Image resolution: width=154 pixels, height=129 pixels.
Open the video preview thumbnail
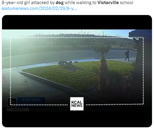77,71
